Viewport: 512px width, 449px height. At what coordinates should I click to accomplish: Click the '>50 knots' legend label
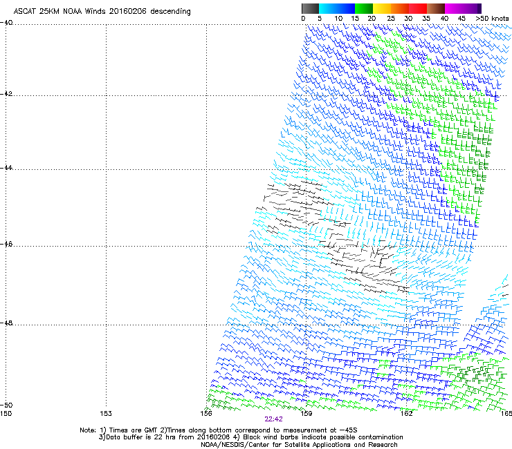click(x=492, y=19)
